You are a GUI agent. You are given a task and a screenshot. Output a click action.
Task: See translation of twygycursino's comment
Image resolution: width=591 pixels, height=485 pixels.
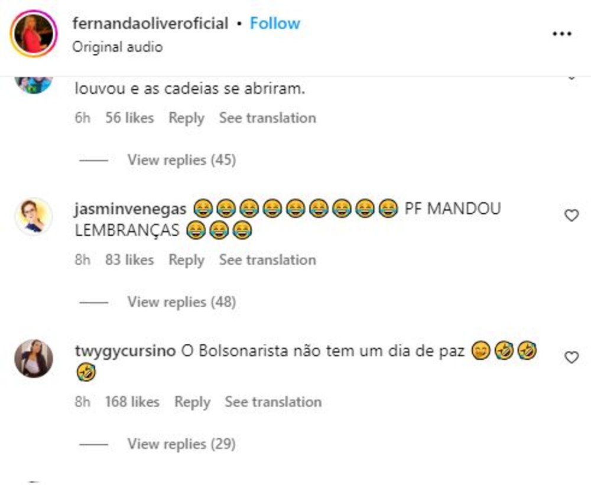273,402
